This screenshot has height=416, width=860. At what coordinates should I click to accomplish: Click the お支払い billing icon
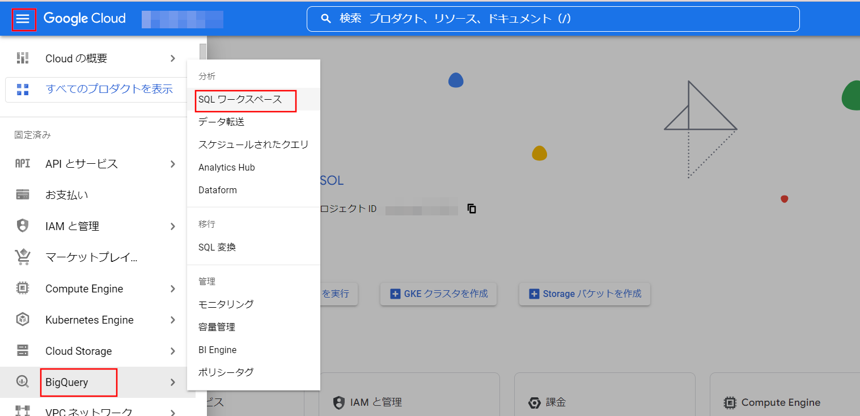point(22,194)
